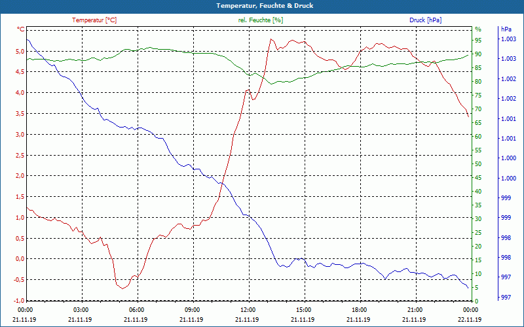Click the '70' humidity axis tick
This screenshot has height=327, width=524.
(x=478, y=109)
